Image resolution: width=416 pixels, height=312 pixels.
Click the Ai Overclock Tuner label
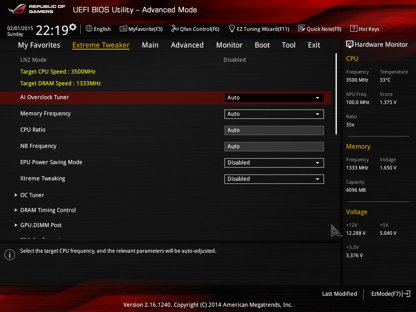tap(45, 97)
